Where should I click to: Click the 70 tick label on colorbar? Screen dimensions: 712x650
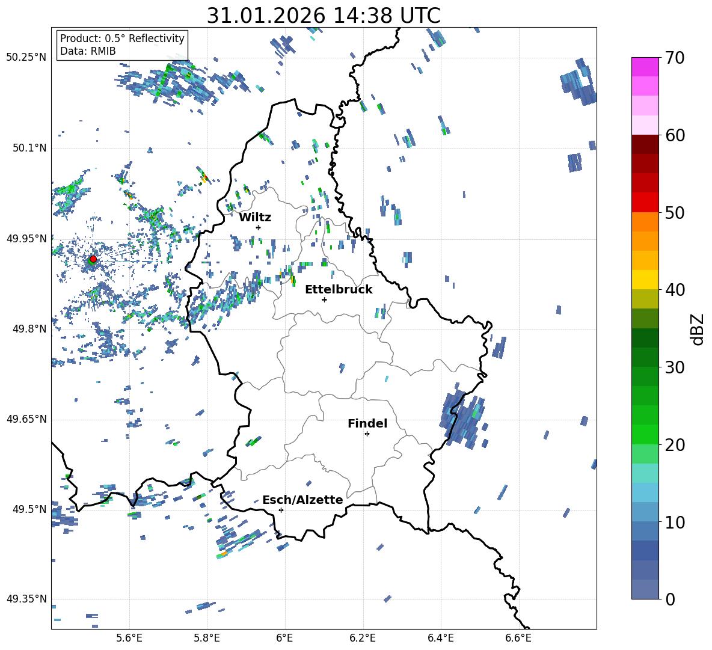click(677, 58)
